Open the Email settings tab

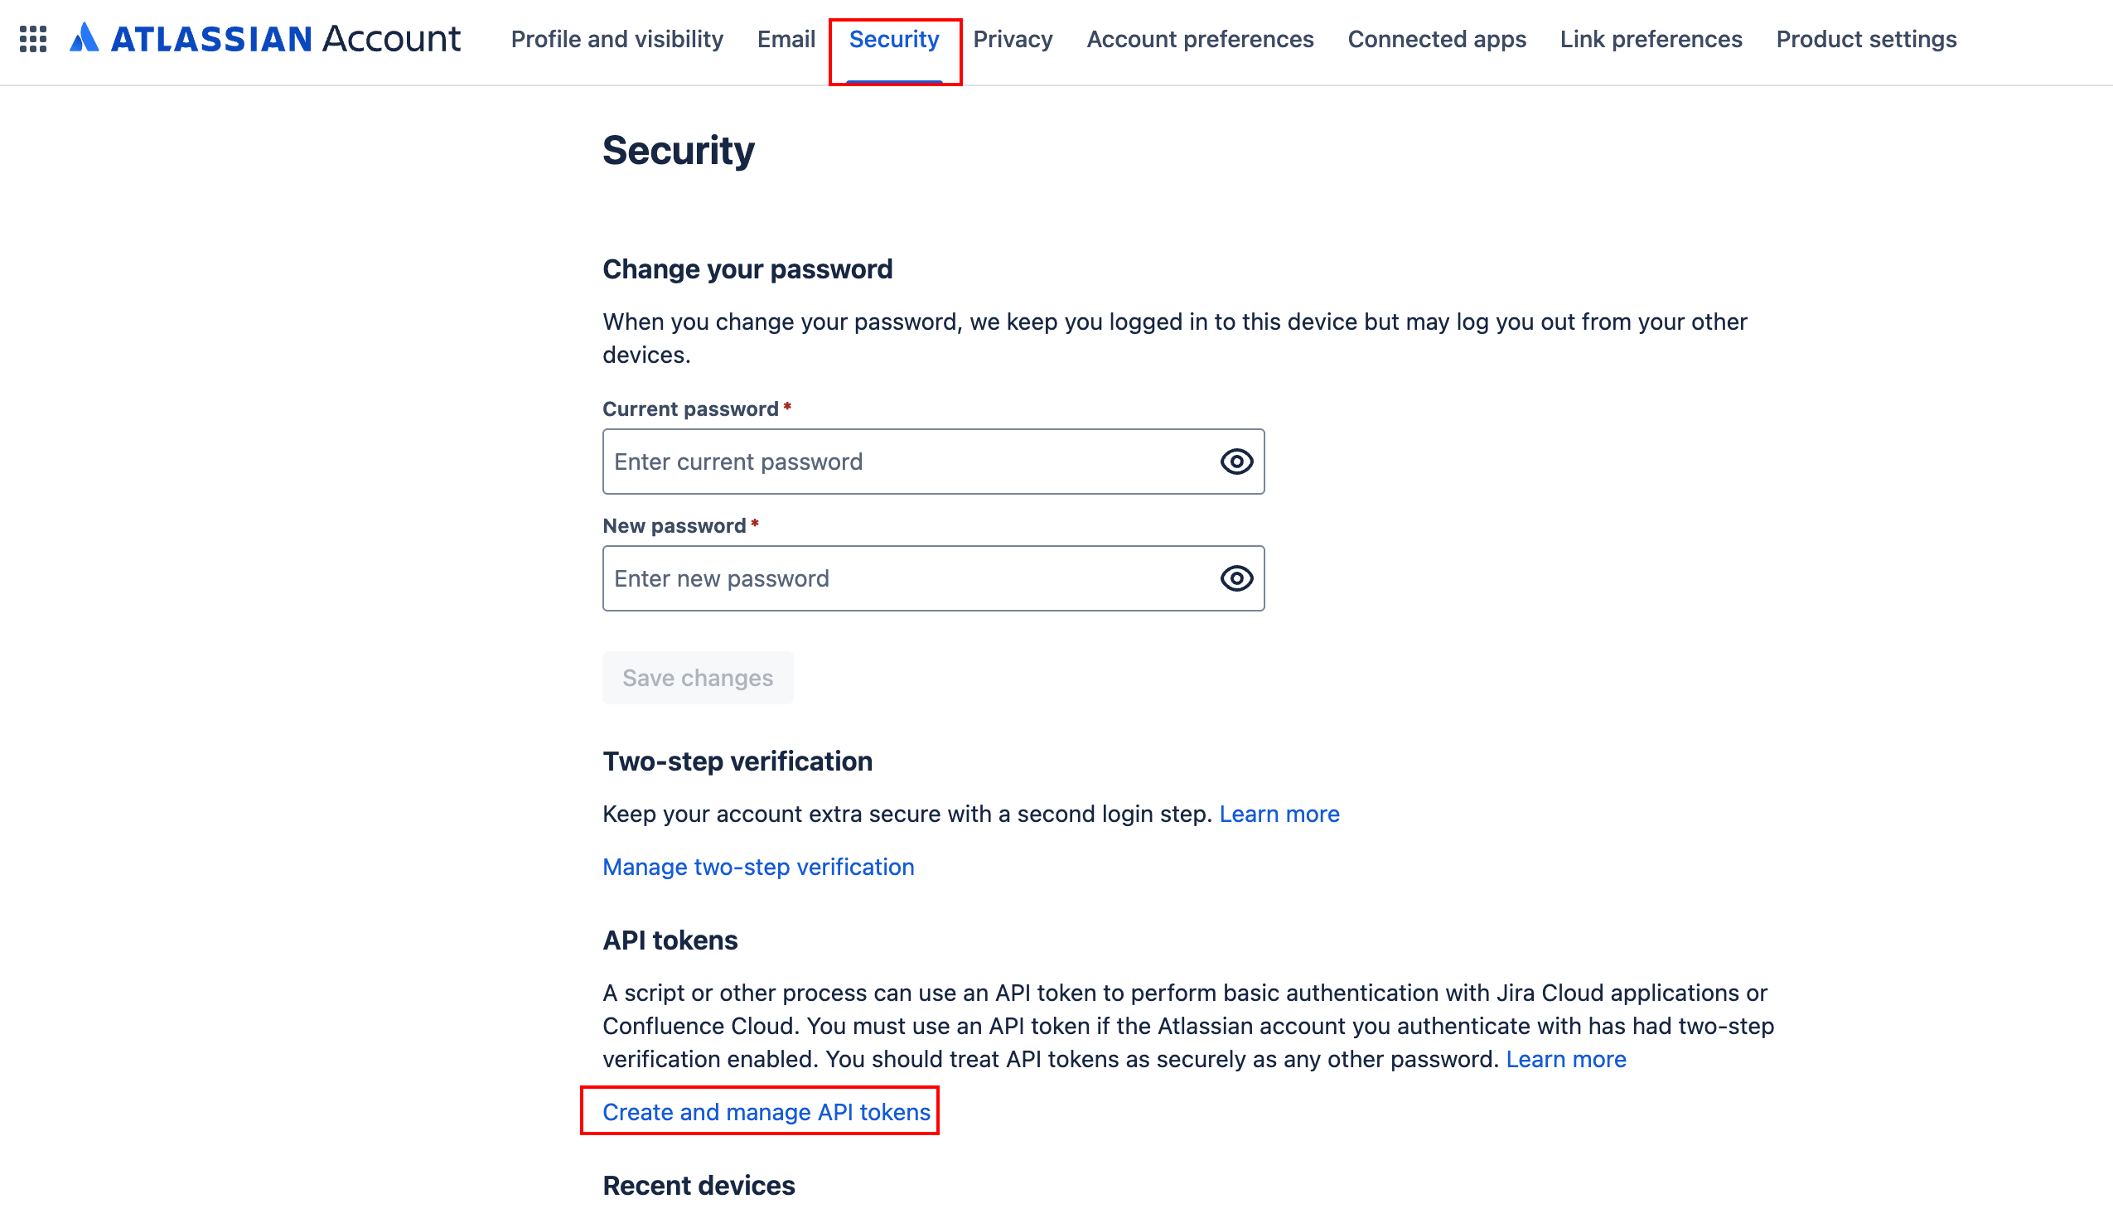tap(786, 40)
